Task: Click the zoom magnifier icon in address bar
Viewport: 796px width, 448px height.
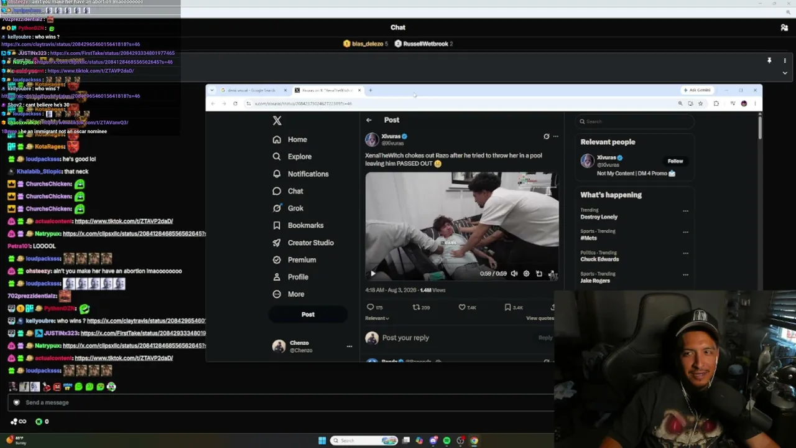Action: 680,104
